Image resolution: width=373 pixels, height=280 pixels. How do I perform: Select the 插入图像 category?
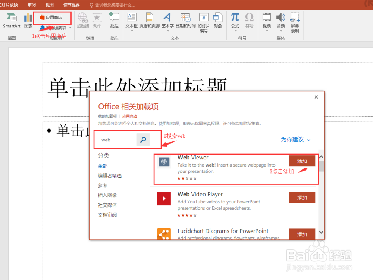pos(107,195)
